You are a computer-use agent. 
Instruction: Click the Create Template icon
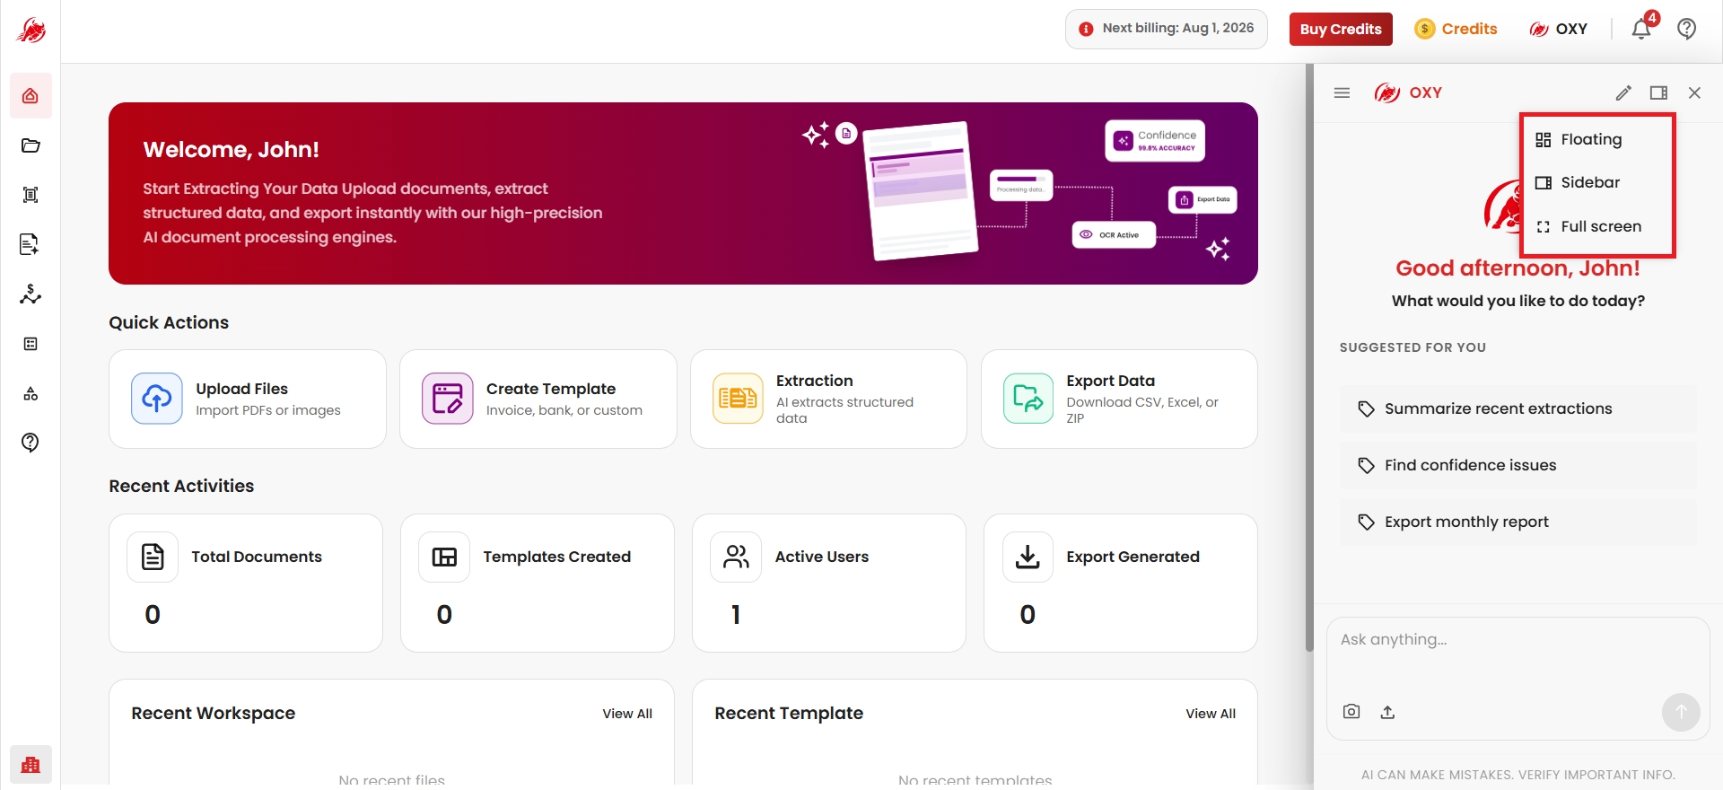448,399
